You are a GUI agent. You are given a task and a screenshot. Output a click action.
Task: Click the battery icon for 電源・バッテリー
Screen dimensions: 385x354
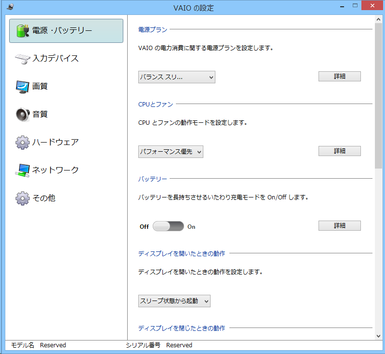(23, 31)
